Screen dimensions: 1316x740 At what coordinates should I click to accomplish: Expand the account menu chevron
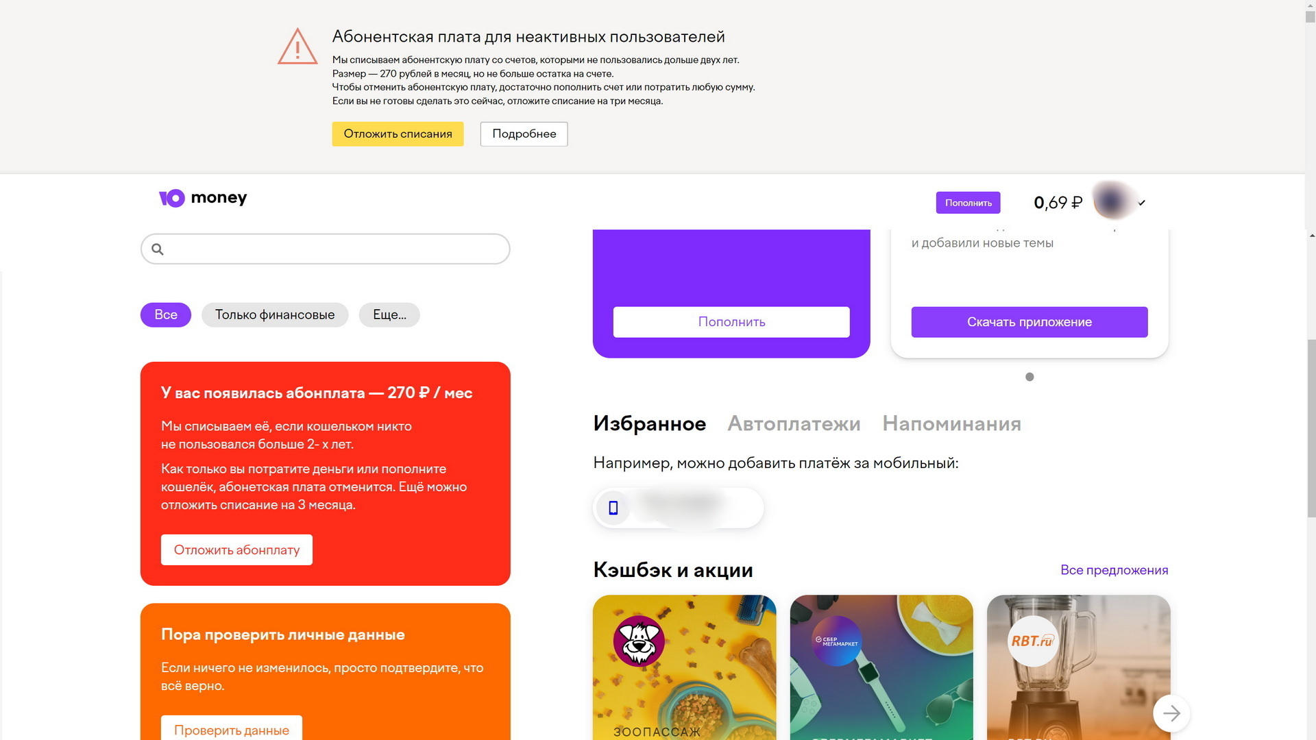pyautogui.click(x=1142, y=203)
